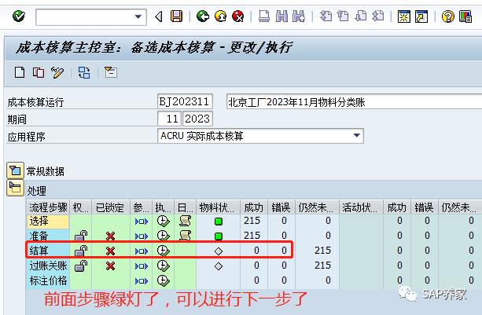Execute the 选择 step clock icon

163,221
